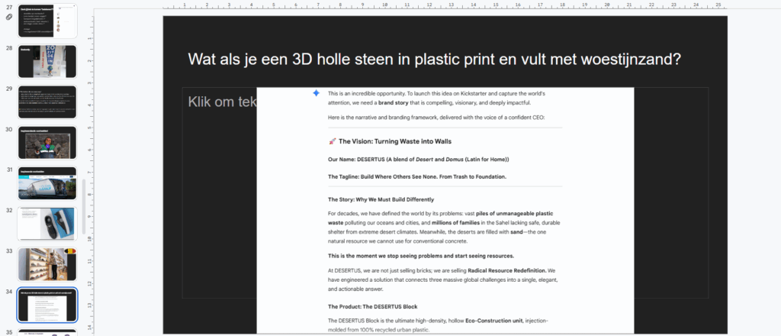
Task: Open slide 27 thumbnail in the filmstrip
Action: click(47, 21)
